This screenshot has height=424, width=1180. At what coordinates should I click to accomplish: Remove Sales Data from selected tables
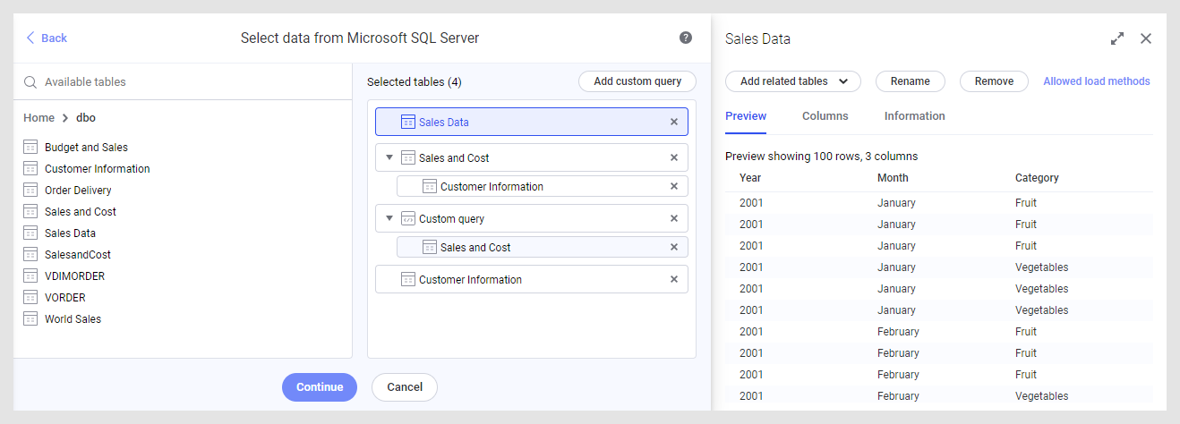pos(674,122)
